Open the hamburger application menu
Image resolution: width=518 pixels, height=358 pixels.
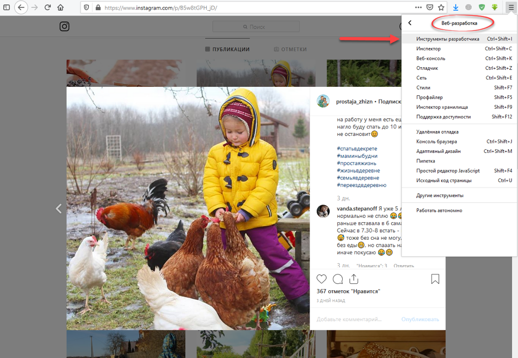(x=511, y=7)
